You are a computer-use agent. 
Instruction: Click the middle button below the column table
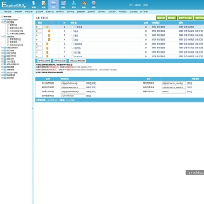click(60, 61)
